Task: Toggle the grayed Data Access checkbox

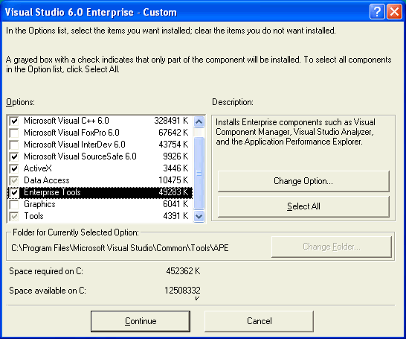Action: click(14, 180)
